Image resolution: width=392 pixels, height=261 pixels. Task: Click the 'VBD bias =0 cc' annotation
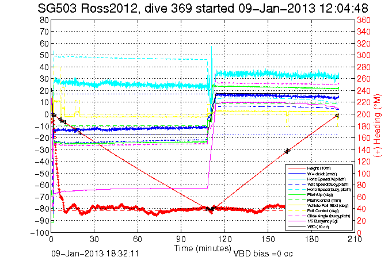[263, 254]
